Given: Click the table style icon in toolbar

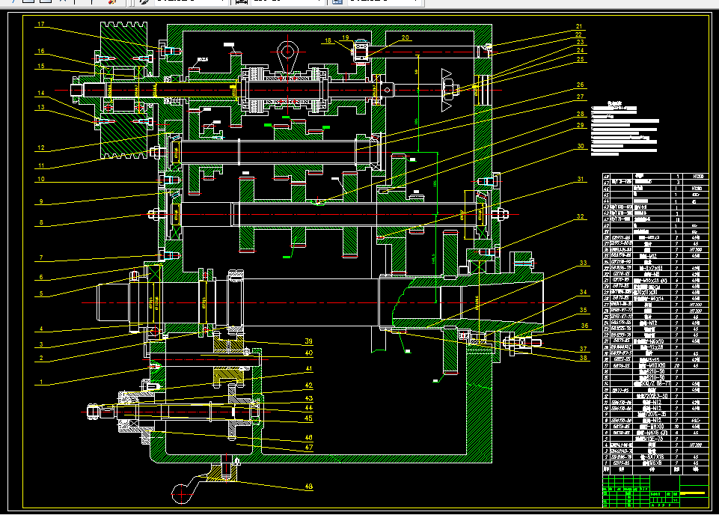Looking at the screenshot, I should point(337,1).
